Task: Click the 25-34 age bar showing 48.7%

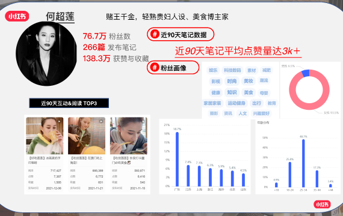Action: [x=303, y=163]
